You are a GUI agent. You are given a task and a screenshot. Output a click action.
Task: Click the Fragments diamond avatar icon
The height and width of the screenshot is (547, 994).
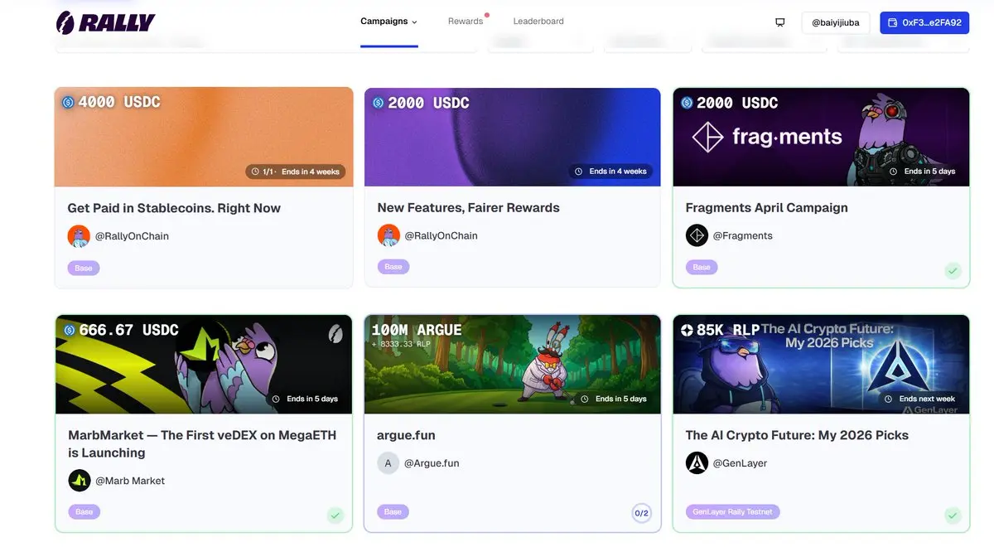coord(697,235)
